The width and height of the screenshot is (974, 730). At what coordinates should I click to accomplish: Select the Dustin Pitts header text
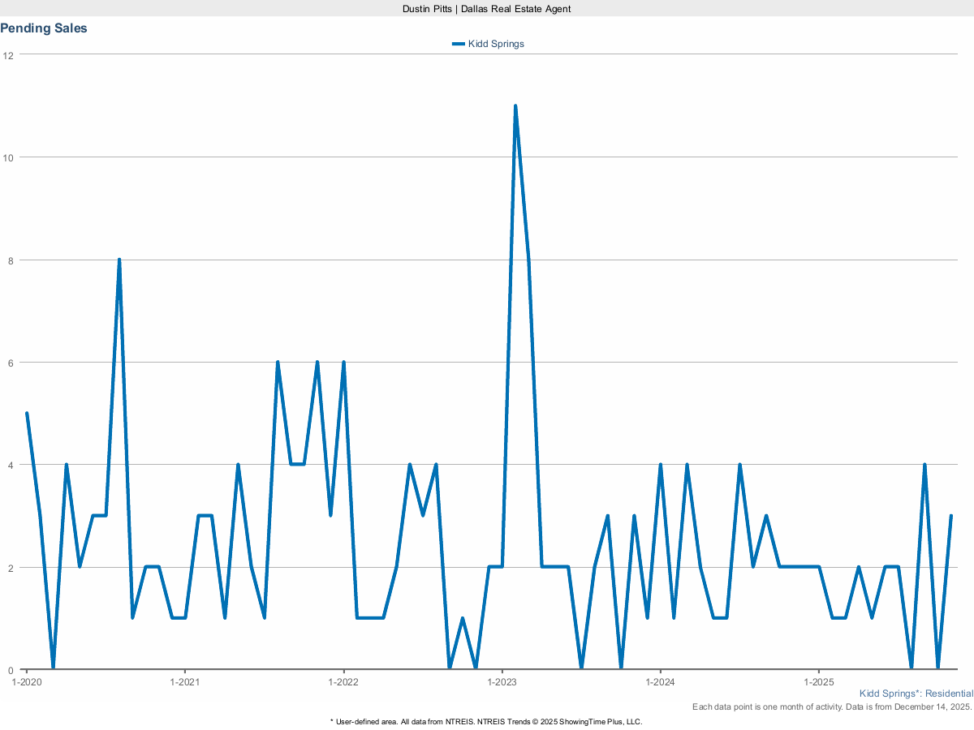[486, 8]
